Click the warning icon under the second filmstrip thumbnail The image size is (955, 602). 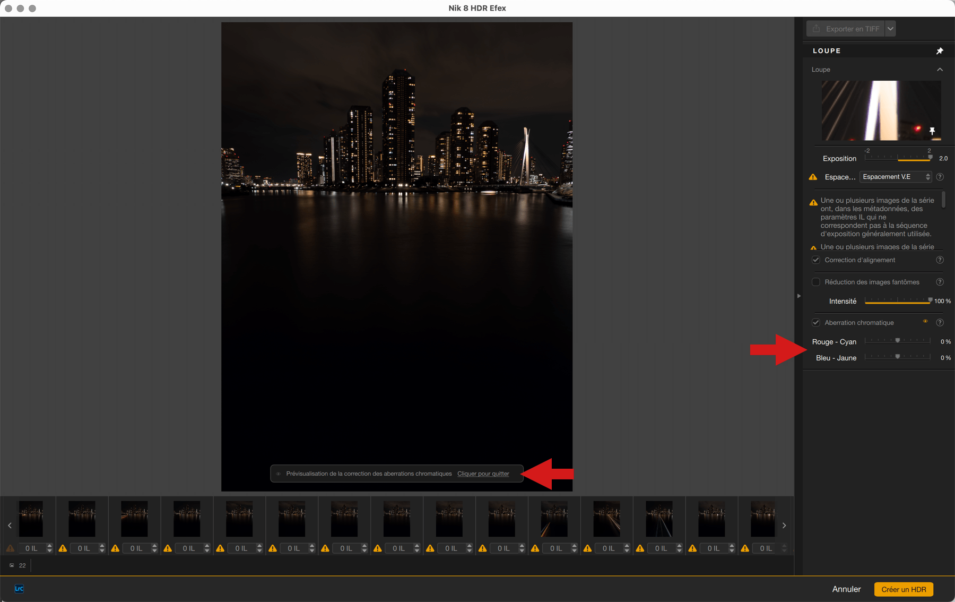63,548
